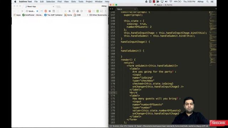
Task: Place cursor on 'isGoing: true,' line
Action: click(137, 24)
